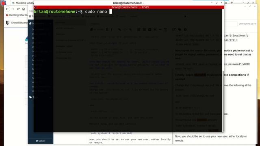Open note properties icon in Joplin toolbar
The image size is (260, 146).
click(x=185, y=30)
